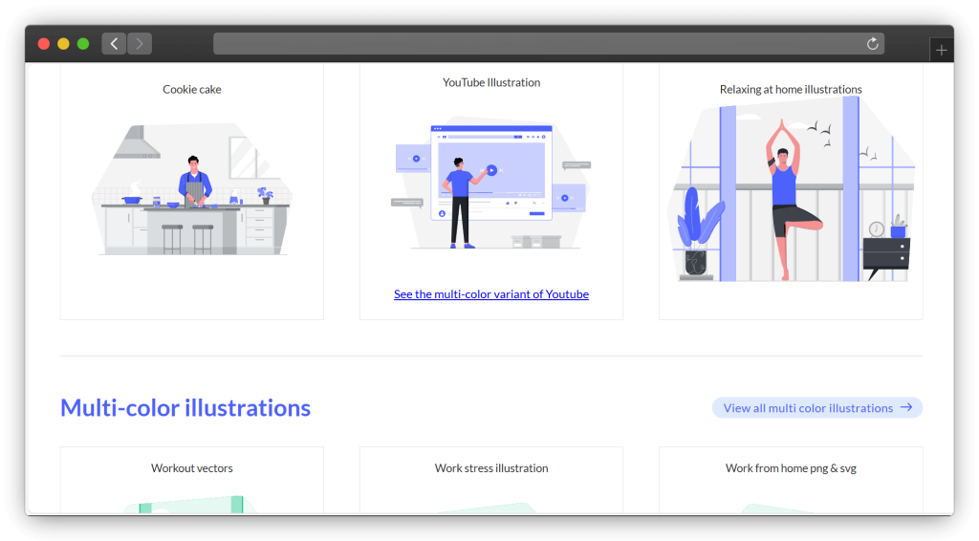Click the browser back arrow button
The width and height of the screenshot is (979, 541).
click(114, 44)
